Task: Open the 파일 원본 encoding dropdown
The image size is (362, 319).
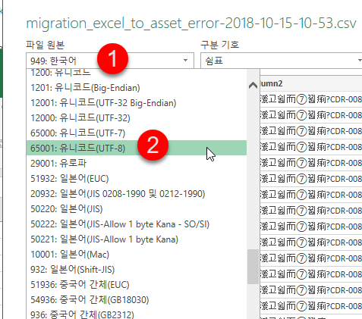Action: tap(110, 61)
